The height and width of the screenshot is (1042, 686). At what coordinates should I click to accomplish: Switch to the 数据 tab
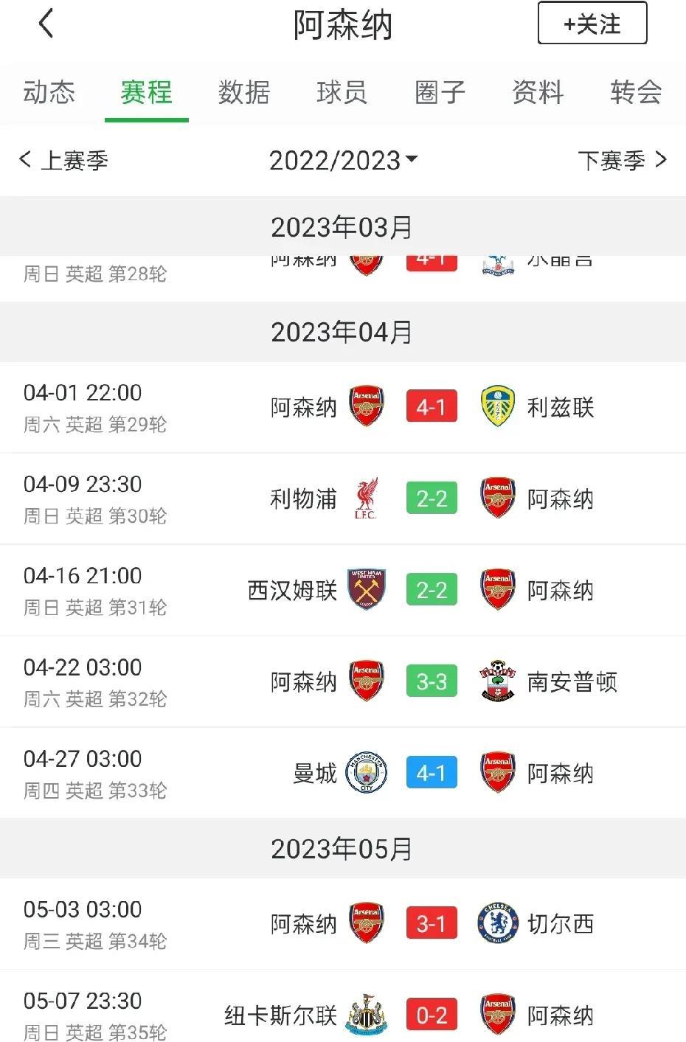click(x=244, y=93)
